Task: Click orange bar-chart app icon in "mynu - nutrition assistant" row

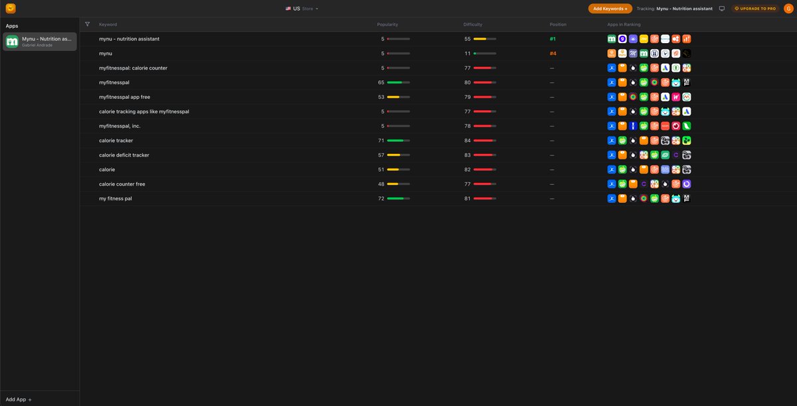Action: point(687,39)
